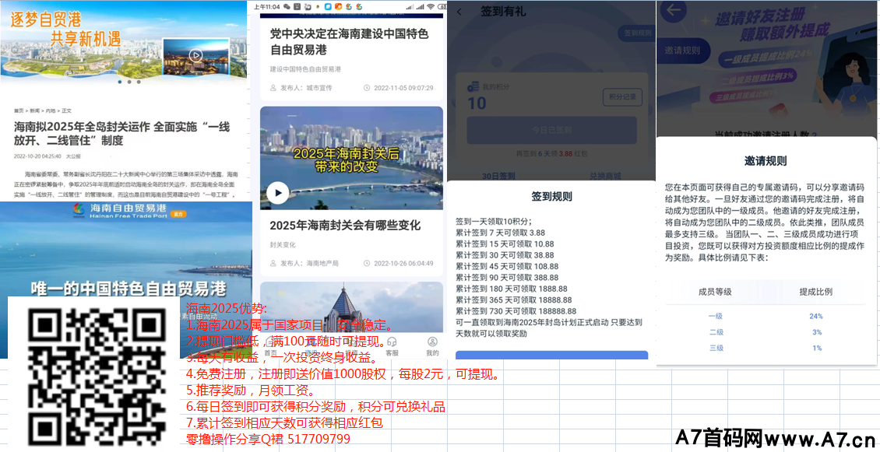Viewport: 880px width, 452px height.
Task: Tap the round back arrow on invite page
Action: 674,11
